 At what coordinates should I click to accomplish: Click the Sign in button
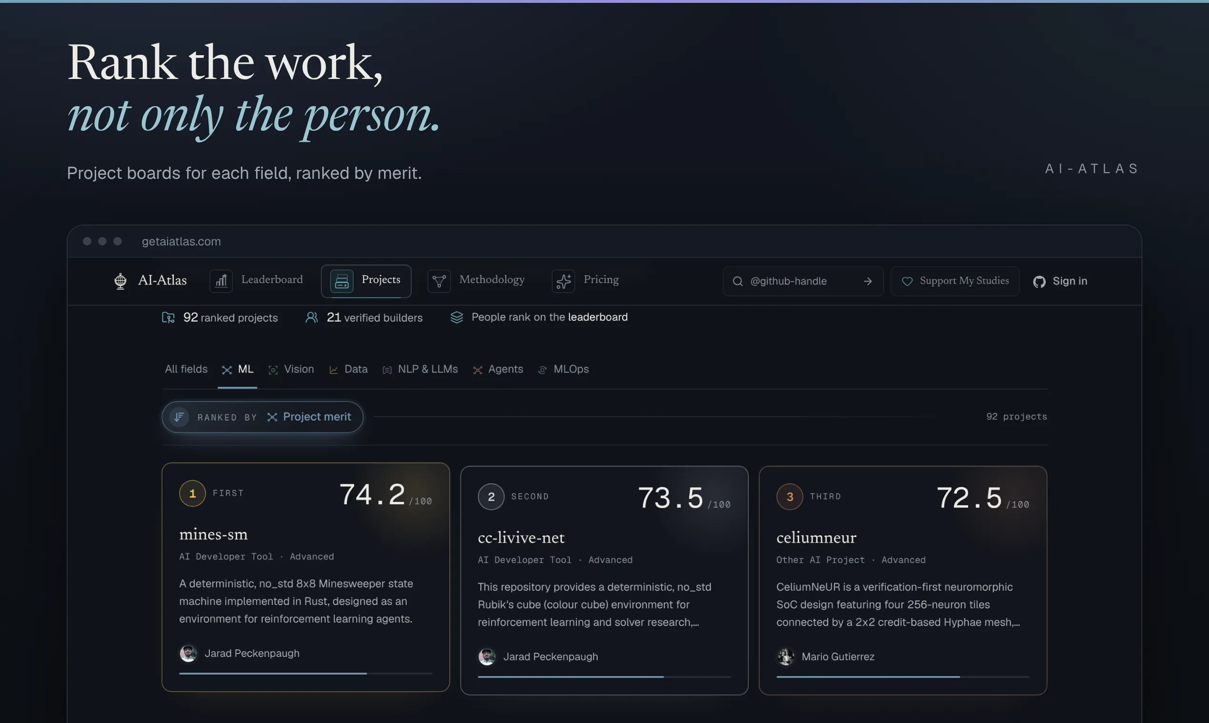pos(1060,281)
